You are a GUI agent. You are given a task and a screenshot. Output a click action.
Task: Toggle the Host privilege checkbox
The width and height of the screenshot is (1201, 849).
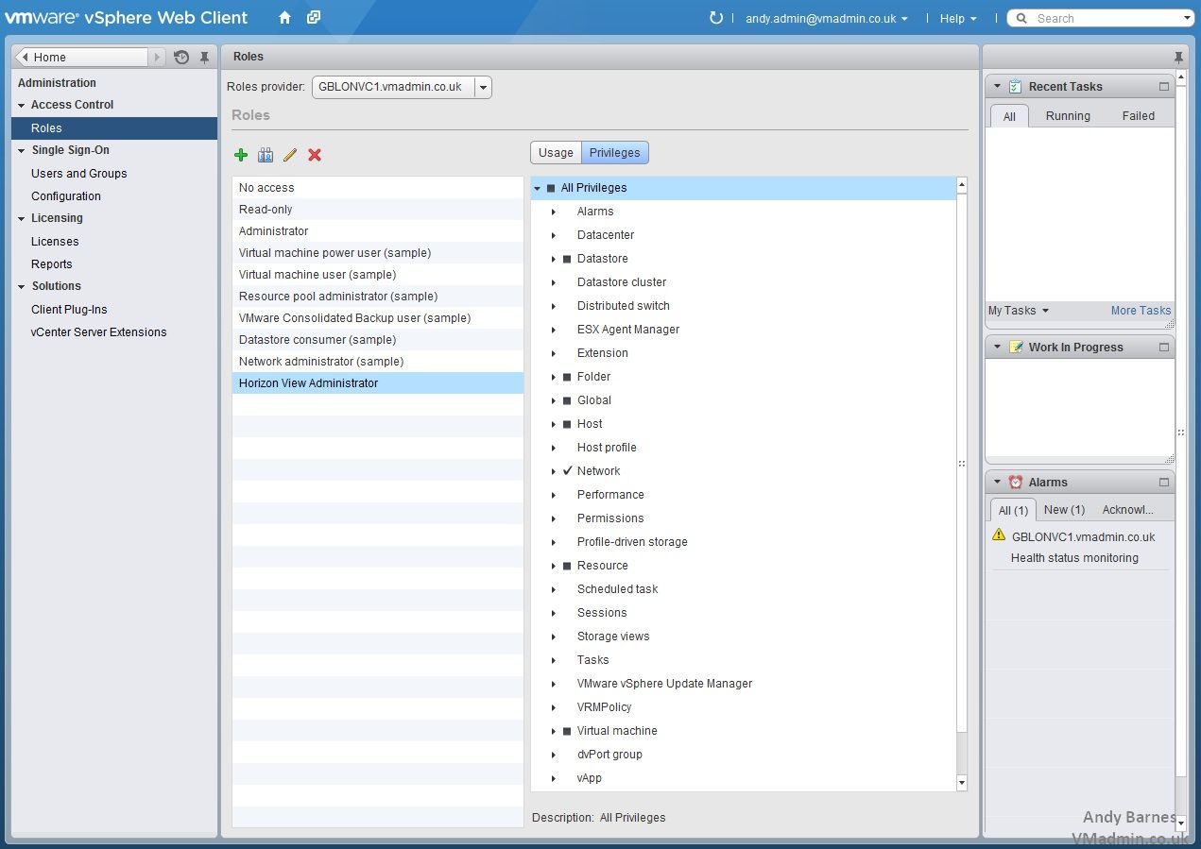coord(567,424)
